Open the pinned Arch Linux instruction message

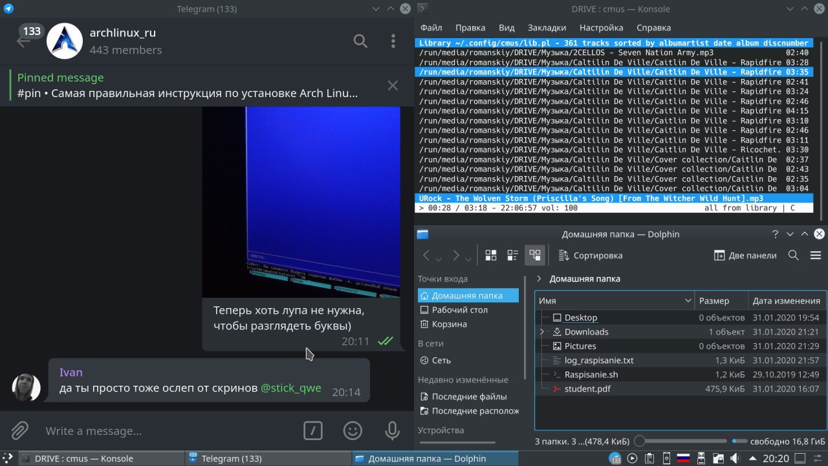(188, 85)
